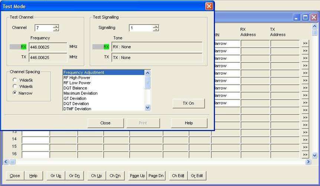Close Test Mode dialog with title bar X
320x186 pixels.
point(209,6)
